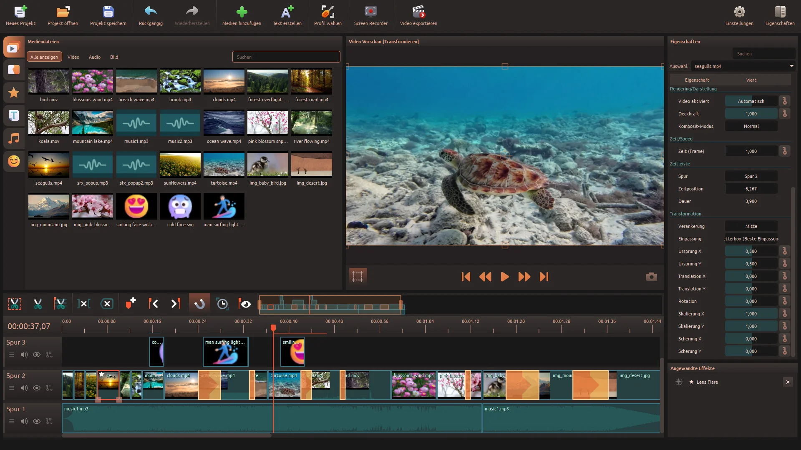
Task: Click the transform tool icon under preview
Action: pos(358,276)
